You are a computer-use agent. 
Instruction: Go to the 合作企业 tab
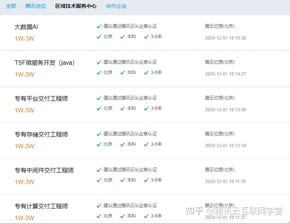click(116, 6)
